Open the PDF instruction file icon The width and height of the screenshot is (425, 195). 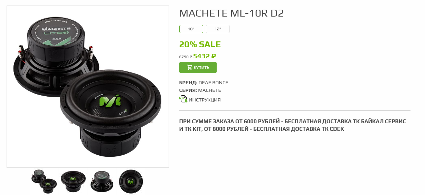[183, 99]
